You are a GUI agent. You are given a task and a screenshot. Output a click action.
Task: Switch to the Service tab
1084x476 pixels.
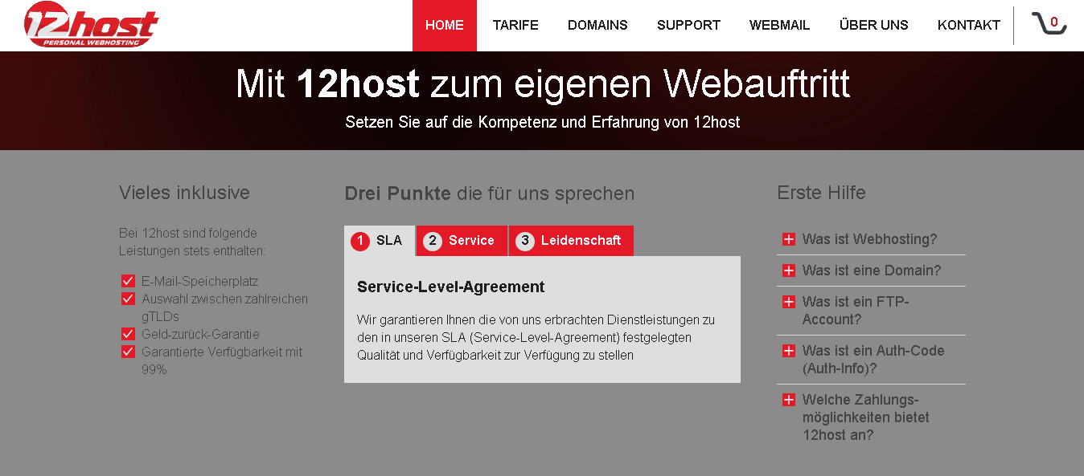tap(462, 241)
